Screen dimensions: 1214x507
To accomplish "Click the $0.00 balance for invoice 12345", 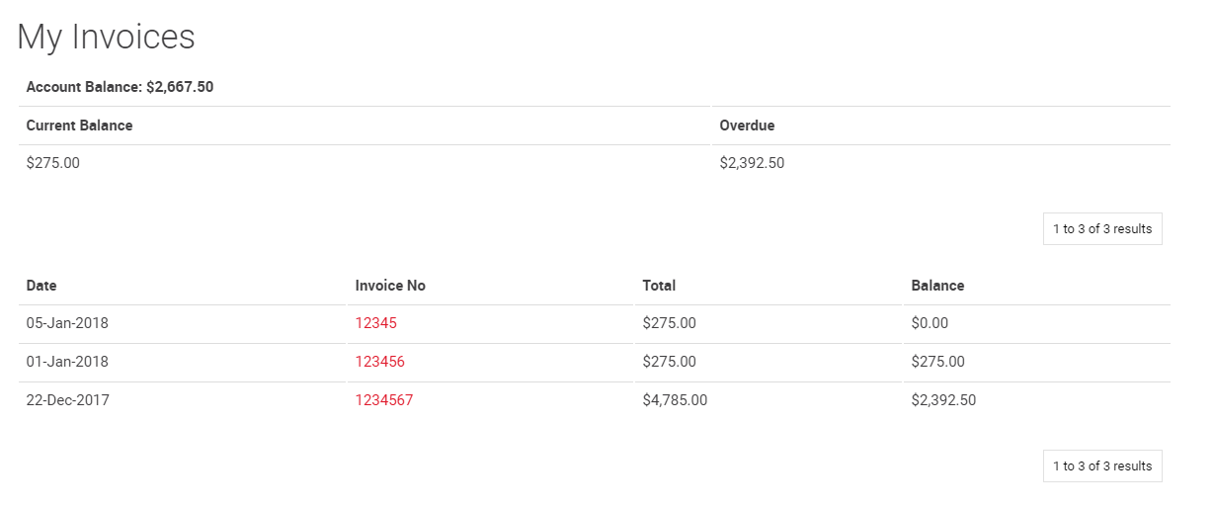I will (x=930, y=323).
